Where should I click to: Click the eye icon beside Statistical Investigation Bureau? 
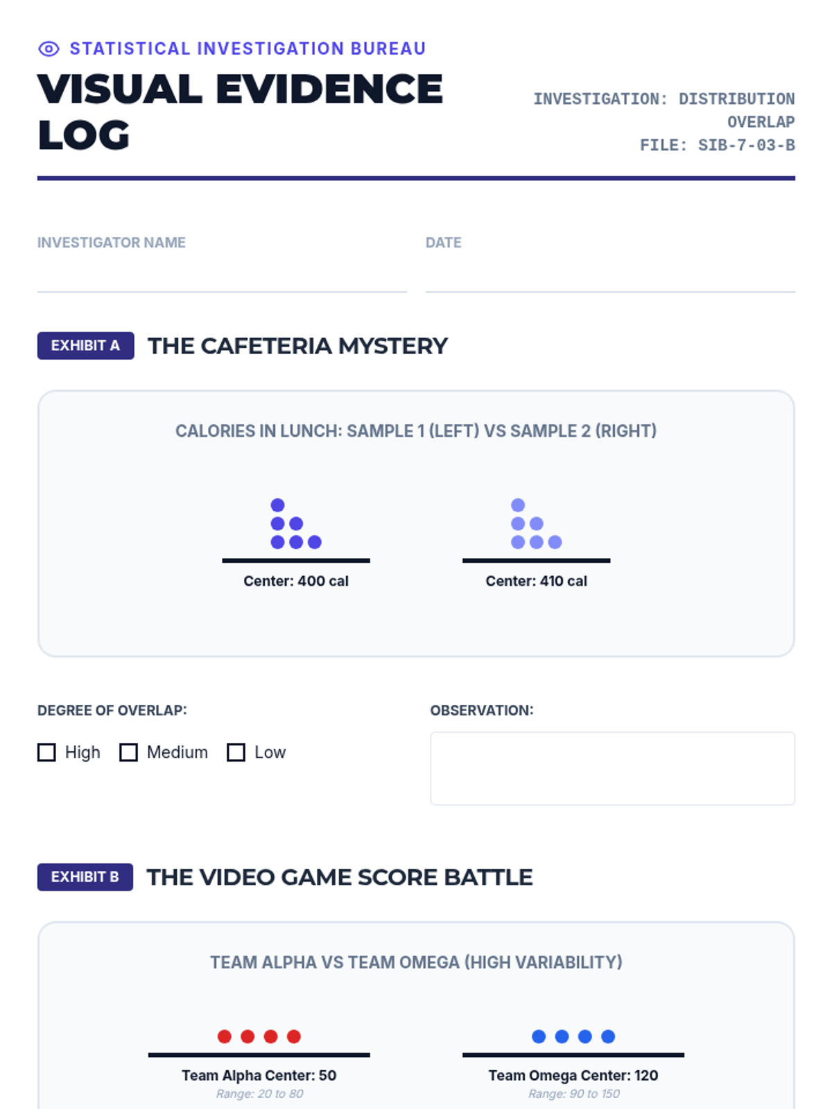point(49,49)
